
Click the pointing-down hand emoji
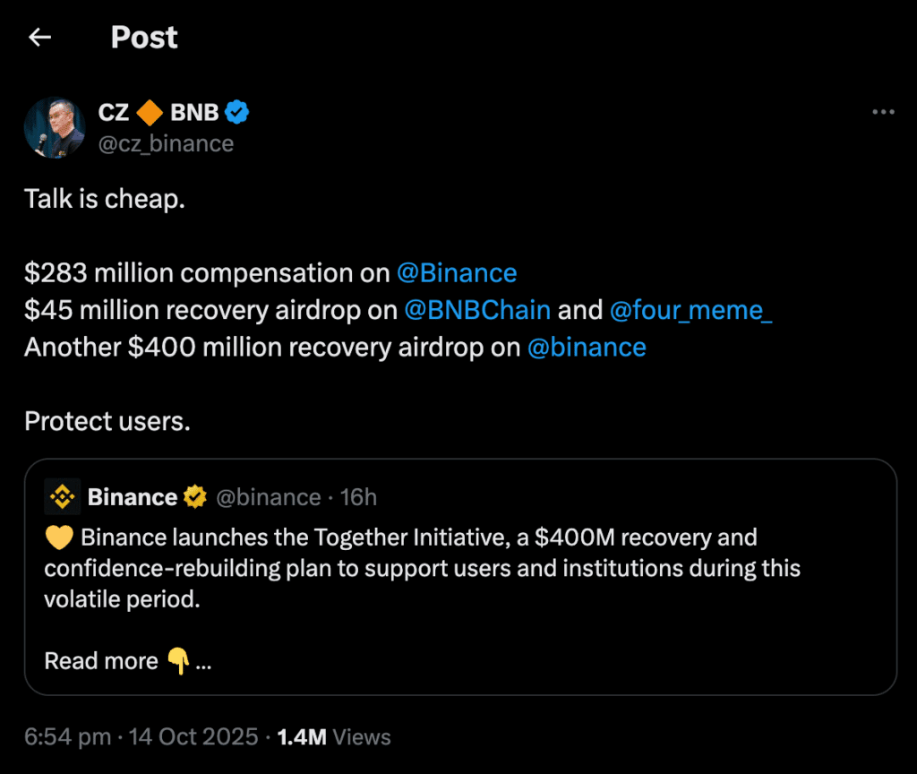coord(178,661)
